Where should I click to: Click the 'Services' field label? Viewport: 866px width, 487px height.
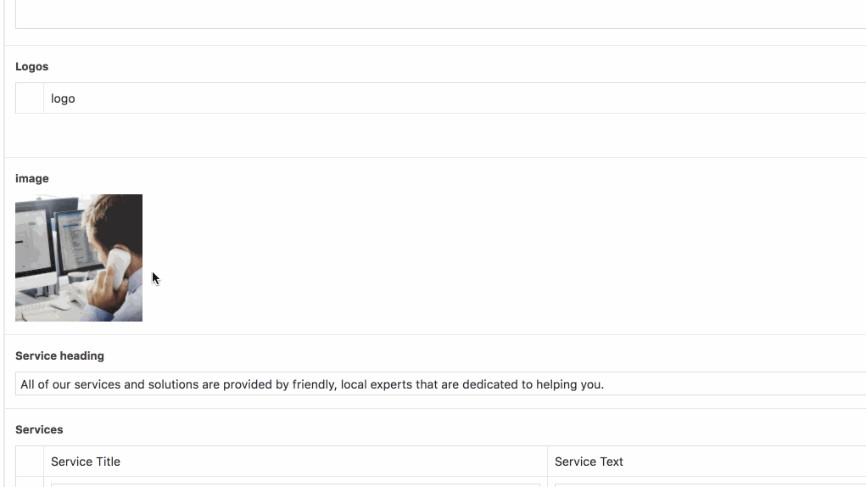point(39,429)
